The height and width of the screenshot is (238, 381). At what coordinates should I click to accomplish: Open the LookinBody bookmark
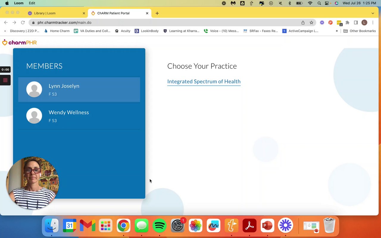147,31
